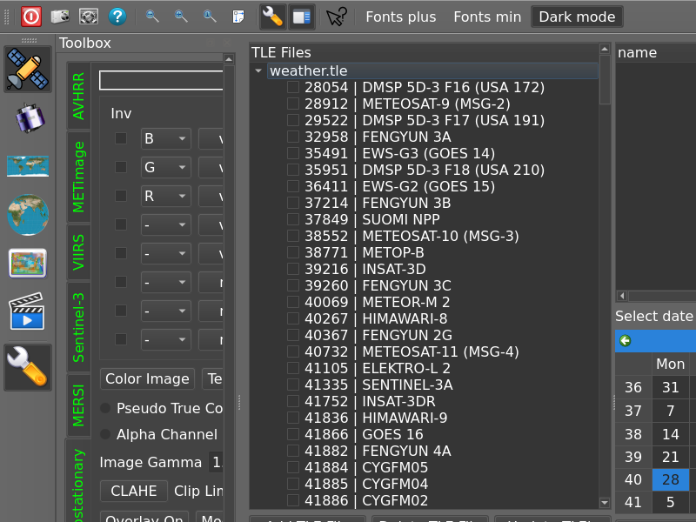
Task: Switch to the VIIRS vertical tab
Action: click(78, 252)
